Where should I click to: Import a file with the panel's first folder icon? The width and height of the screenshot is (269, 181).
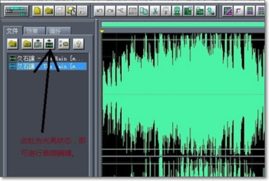12,43
